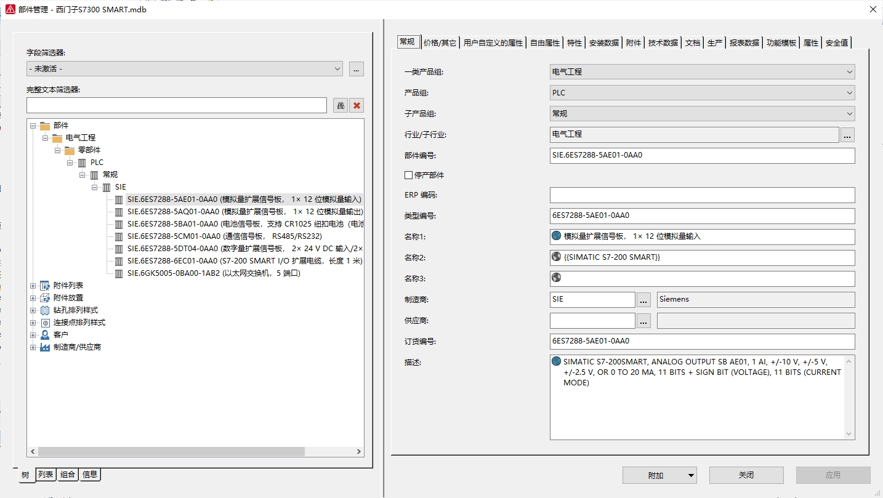Toggle the 停产部件 checkbox

coord(408,175)
